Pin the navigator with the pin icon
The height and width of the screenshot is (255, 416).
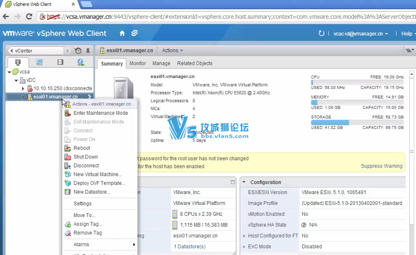coord(88,50)
